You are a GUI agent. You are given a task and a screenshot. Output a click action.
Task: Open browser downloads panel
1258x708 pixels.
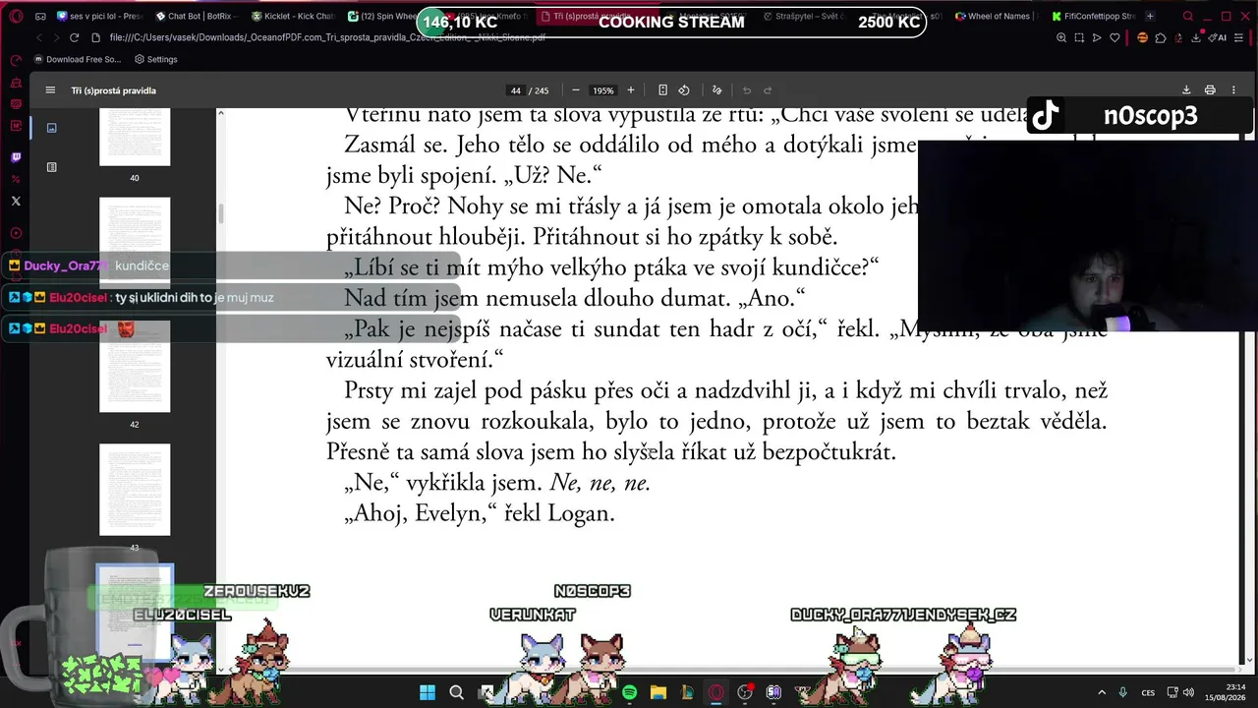coord(1197,37)
